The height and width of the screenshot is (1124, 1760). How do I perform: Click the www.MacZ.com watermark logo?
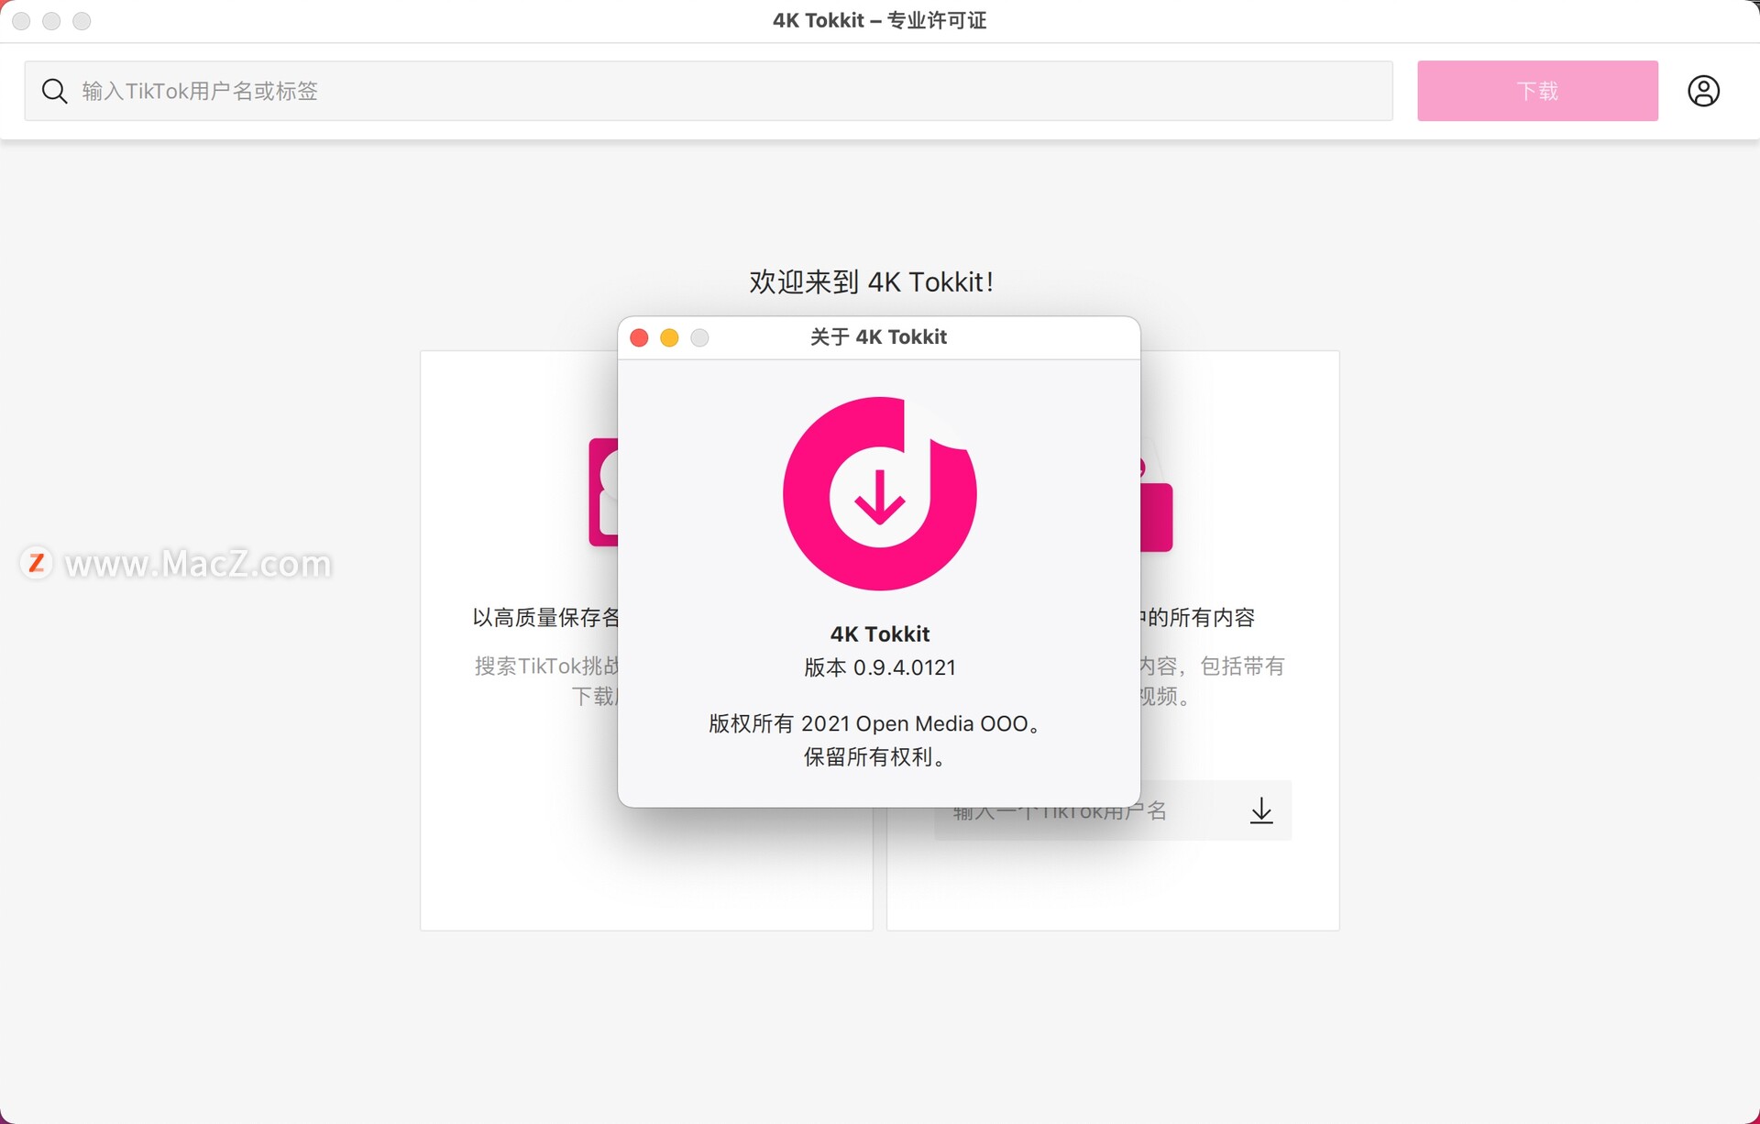37,562
